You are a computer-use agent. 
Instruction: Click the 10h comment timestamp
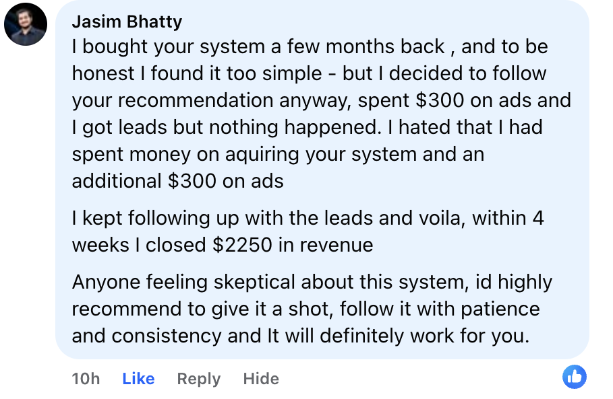[86, 379]
